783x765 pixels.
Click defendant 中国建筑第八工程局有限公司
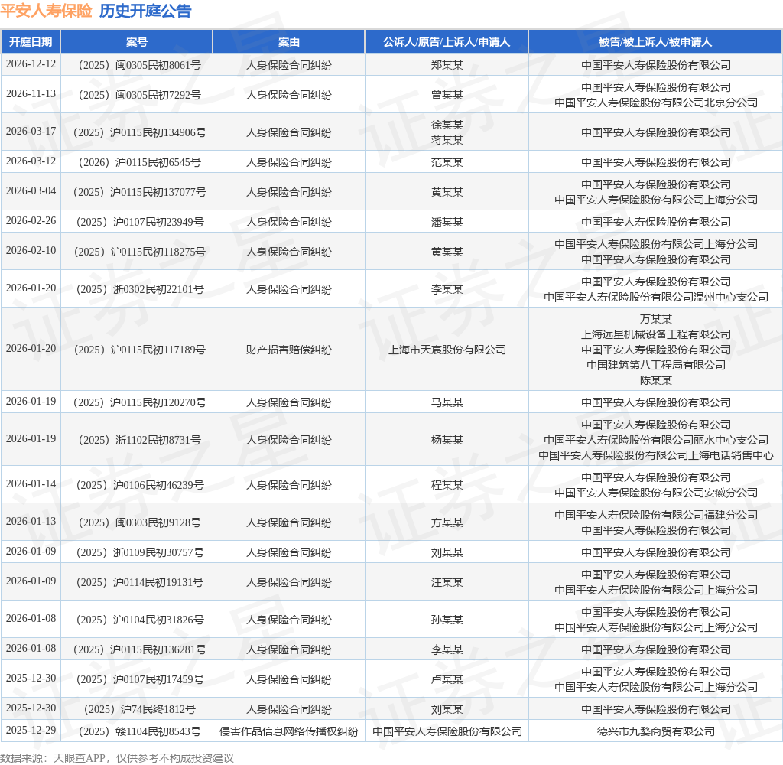[655, 365]
